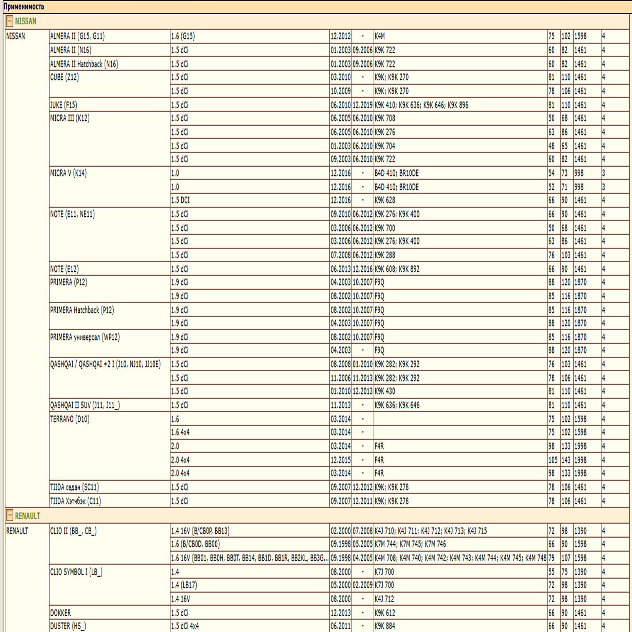Image resolution: width=632 pixels, height=632 pixels.
Task: Click the MICRA V (K14) model cell
Action: point(68,173)
